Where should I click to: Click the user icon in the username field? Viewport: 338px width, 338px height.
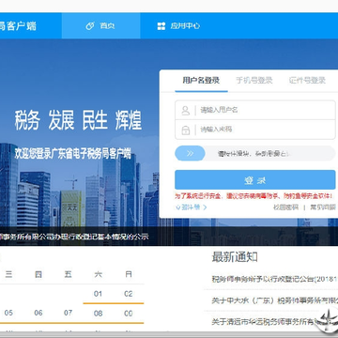click(186, 110)
